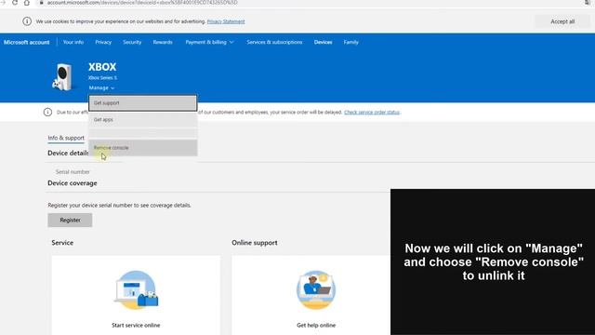Open Check service order status link
The height and width of the screenshot is (335, 595).
tap(372, 112)
